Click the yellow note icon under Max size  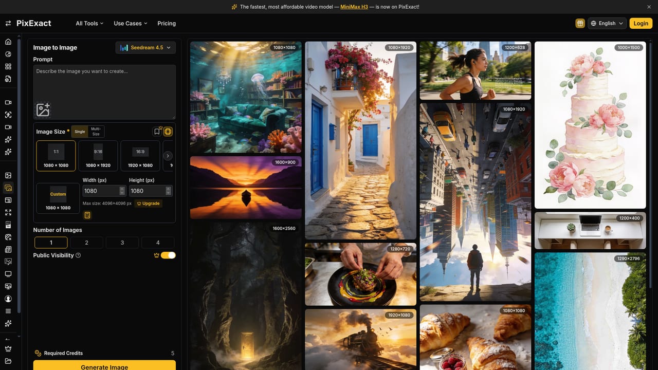coord(87,215)
